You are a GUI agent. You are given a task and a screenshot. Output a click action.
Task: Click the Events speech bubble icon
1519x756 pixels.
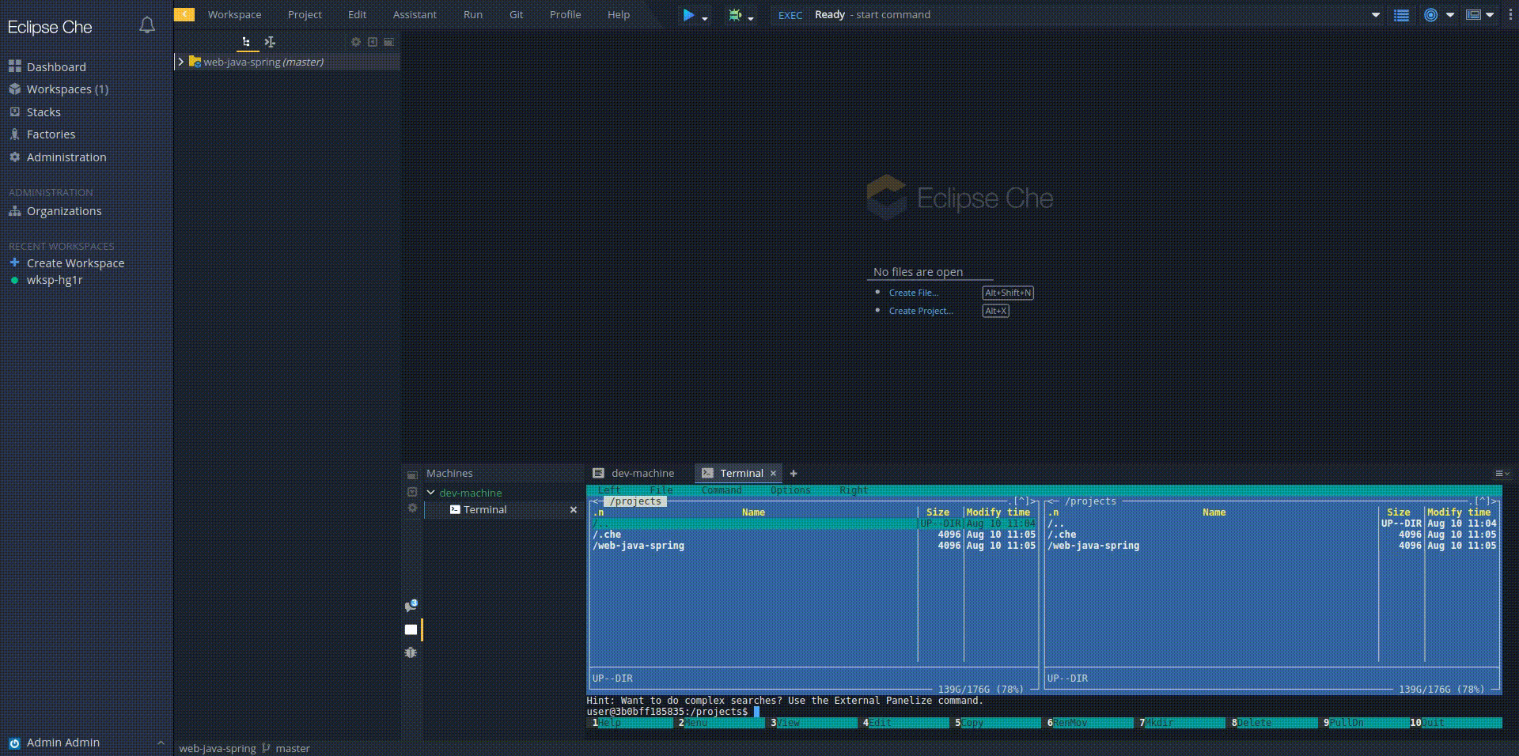pyautogui.click(x=411, y=606)
